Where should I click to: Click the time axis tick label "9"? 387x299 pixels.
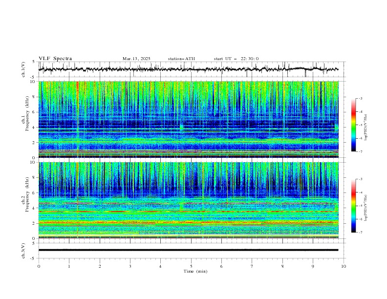pos(313,266)
